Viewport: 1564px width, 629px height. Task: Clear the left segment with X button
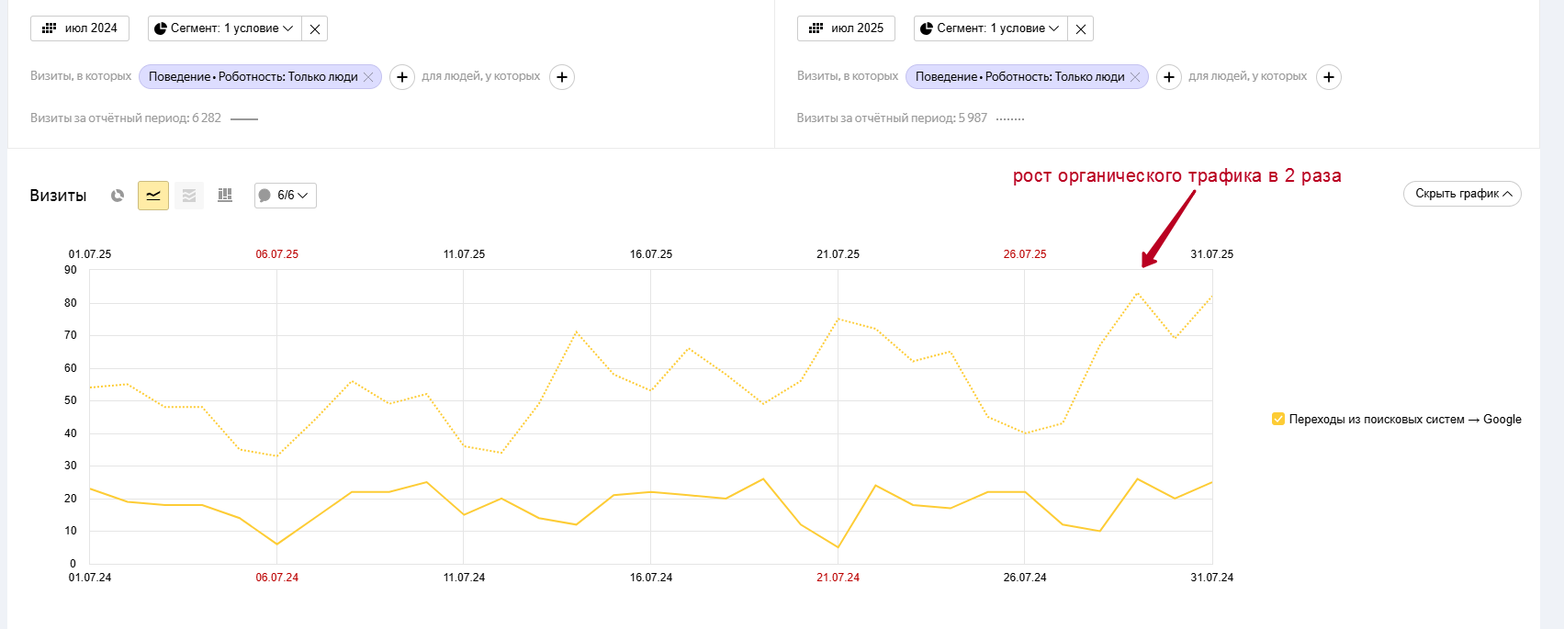pyautogui.click(x=315, y=28)
